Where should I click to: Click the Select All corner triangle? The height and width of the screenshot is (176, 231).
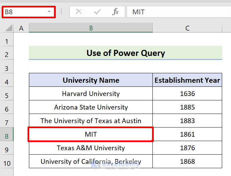(10, 28)
